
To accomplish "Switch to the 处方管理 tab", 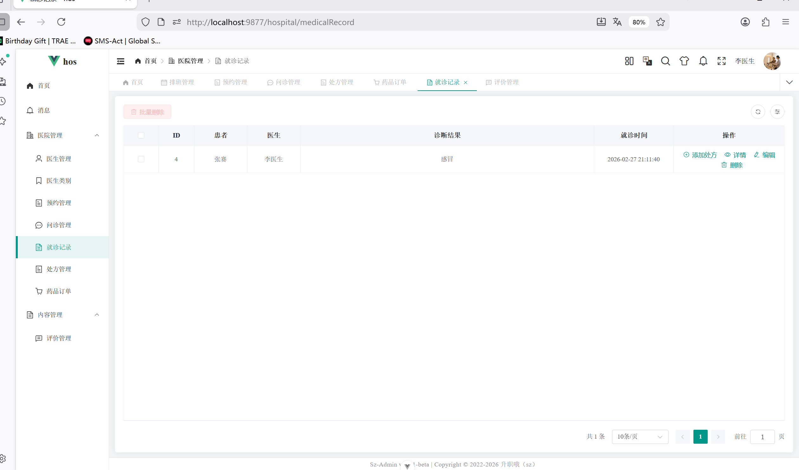I will click(x=337, y=82).
